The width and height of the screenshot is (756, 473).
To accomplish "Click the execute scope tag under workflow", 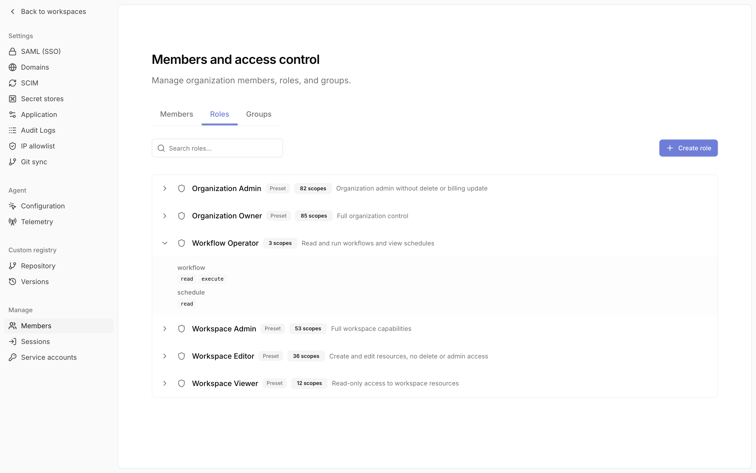I will coord(212,279).
